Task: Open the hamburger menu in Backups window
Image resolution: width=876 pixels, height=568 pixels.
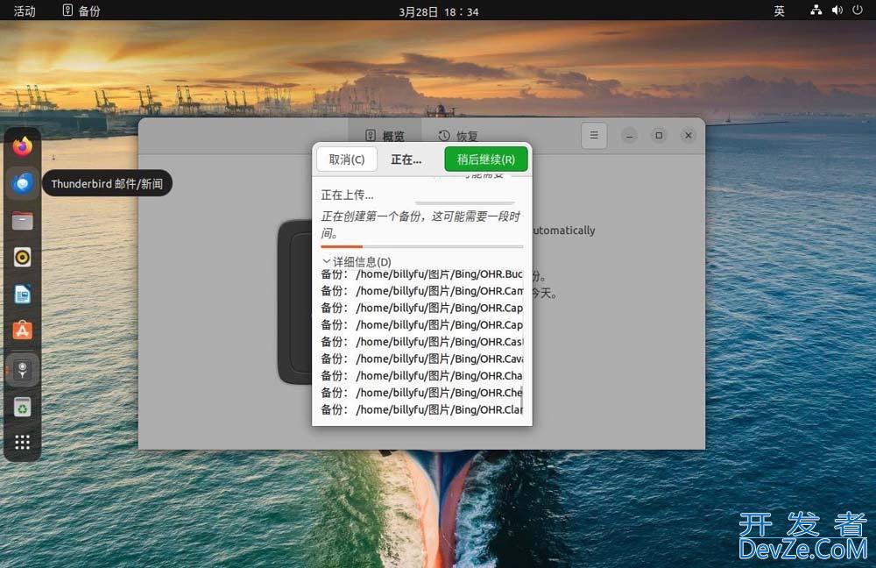Action: click(594, 135)
